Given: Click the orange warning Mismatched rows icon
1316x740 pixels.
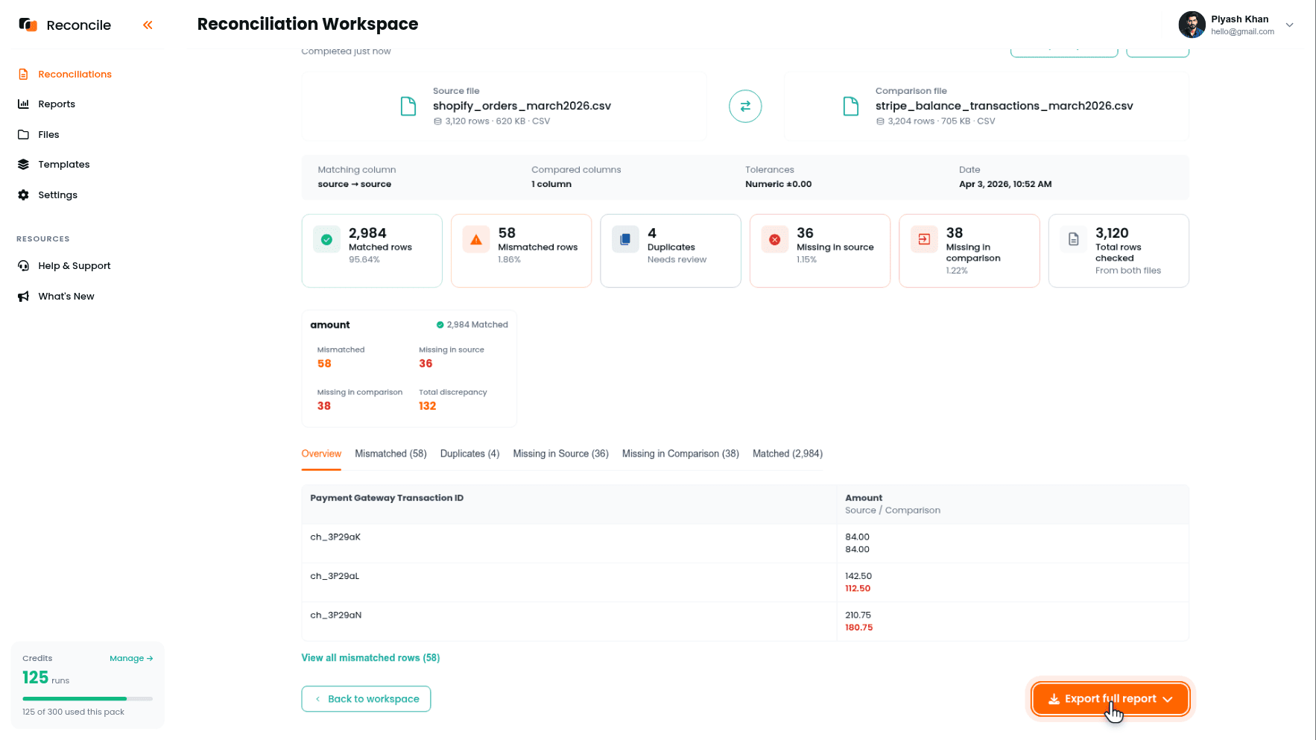Looking at the screenshot, I should click(476, 239).
